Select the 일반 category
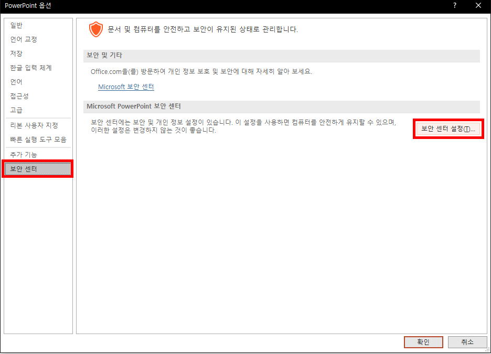Screen dimensions: 491x354 (x=17, y=25)
